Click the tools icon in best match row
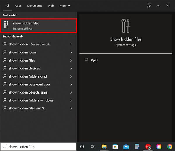The height and width of the screenshot is (151, 175). click(x=6, y=25)
